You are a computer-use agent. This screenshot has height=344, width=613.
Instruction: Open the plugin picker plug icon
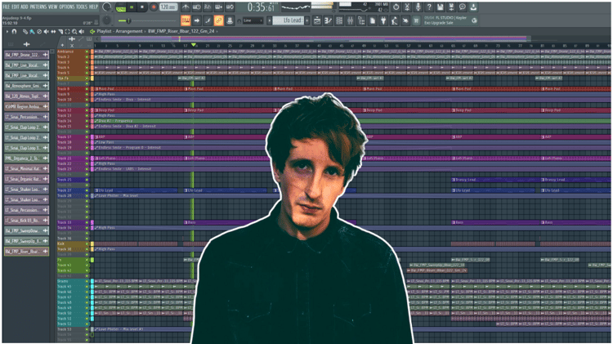(383, 20)
